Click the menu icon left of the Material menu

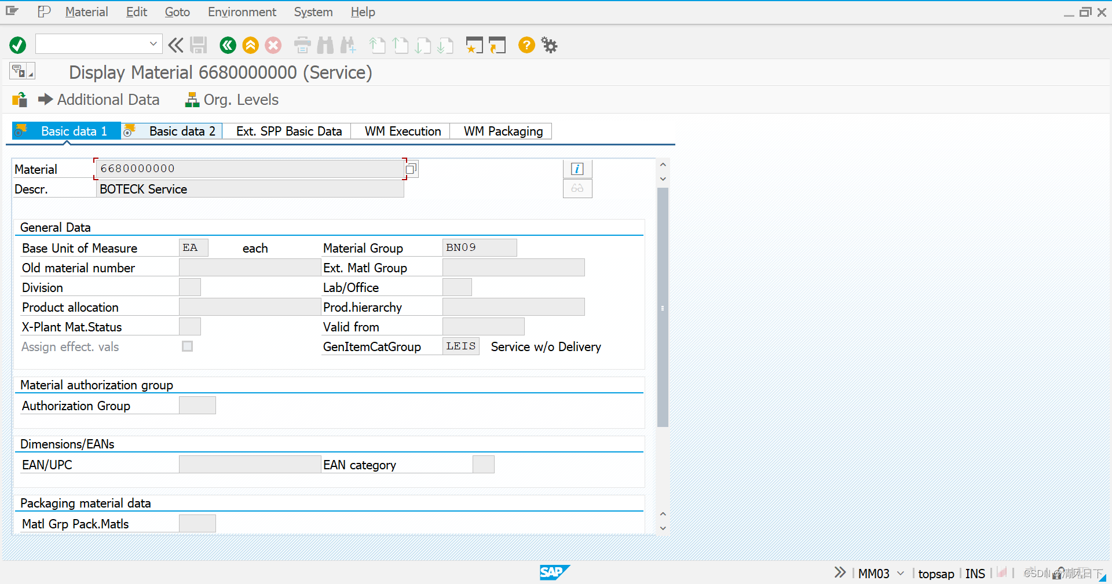(x=12, y=11)
